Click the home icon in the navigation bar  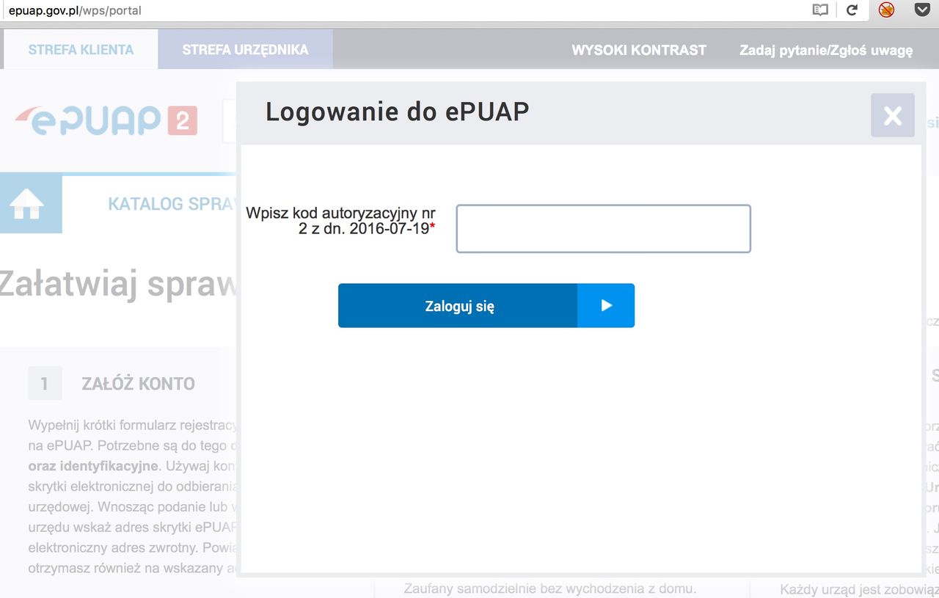29,203
